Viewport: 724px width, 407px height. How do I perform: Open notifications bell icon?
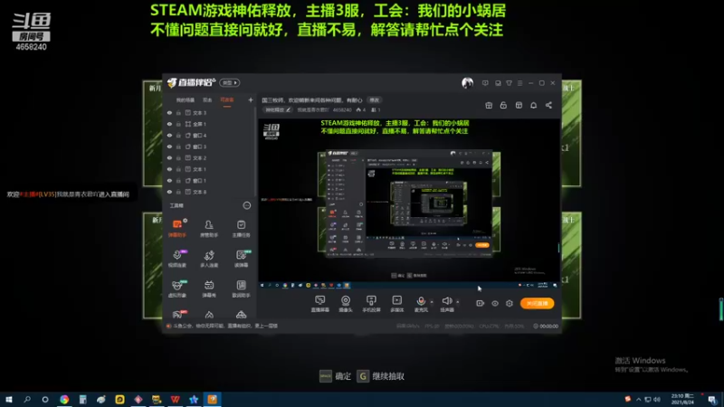(x=533, y=105)
